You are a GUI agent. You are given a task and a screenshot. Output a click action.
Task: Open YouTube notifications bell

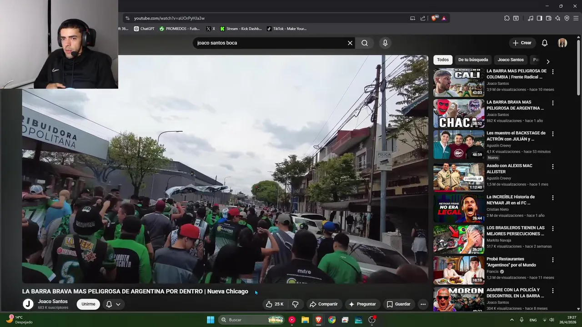[x=545, y=43]
